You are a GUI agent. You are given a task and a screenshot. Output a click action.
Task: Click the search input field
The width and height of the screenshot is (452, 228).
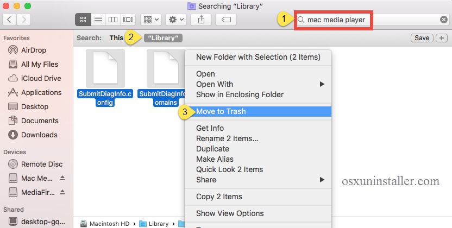point(369,20)
